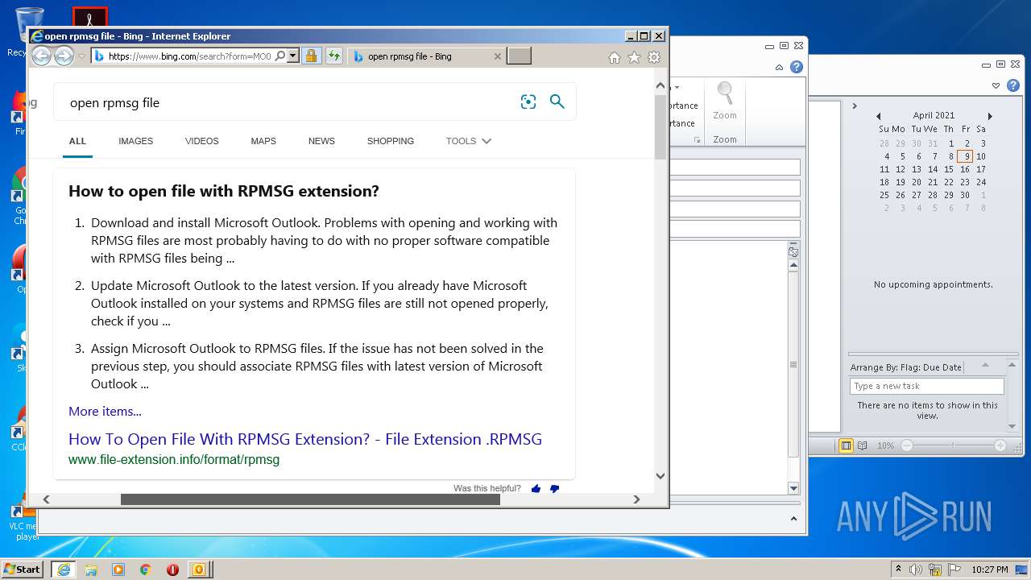This screenshot has width=1031, height=580.
Task: Switch to the ALL search tab
Action: pos(77,141)
